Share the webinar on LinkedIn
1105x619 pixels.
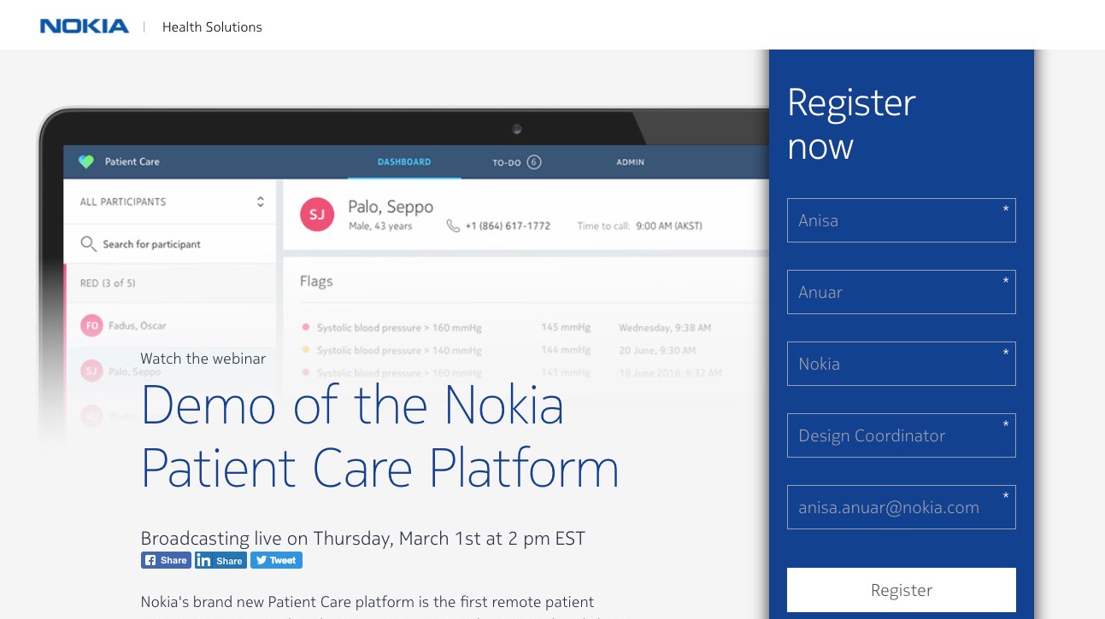[x=220, y=560]
